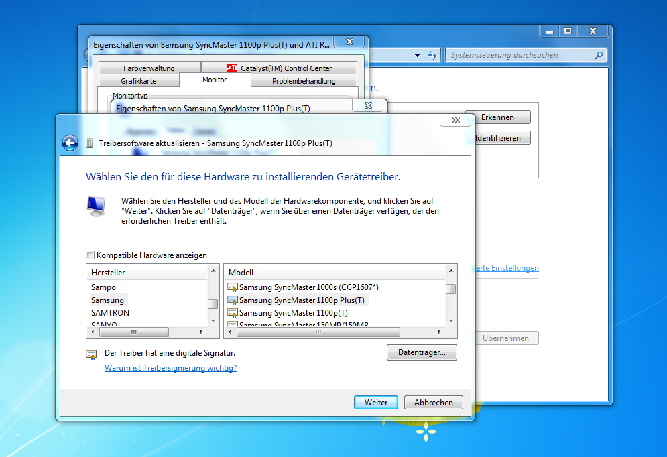Switch to Catalyst(TM) Control Center tab
667x457 pixels.
[279, 68]
